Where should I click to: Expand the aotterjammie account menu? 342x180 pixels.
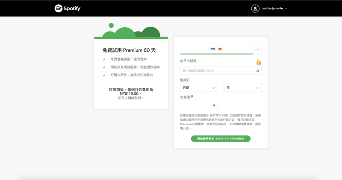click(286, 9)
